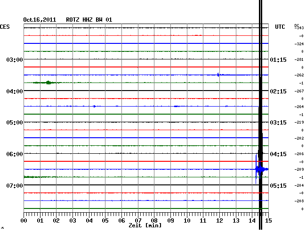Select the 03:00 local time label
The height and width of the screenshot is (233, 306).
(x=15, y=59)
